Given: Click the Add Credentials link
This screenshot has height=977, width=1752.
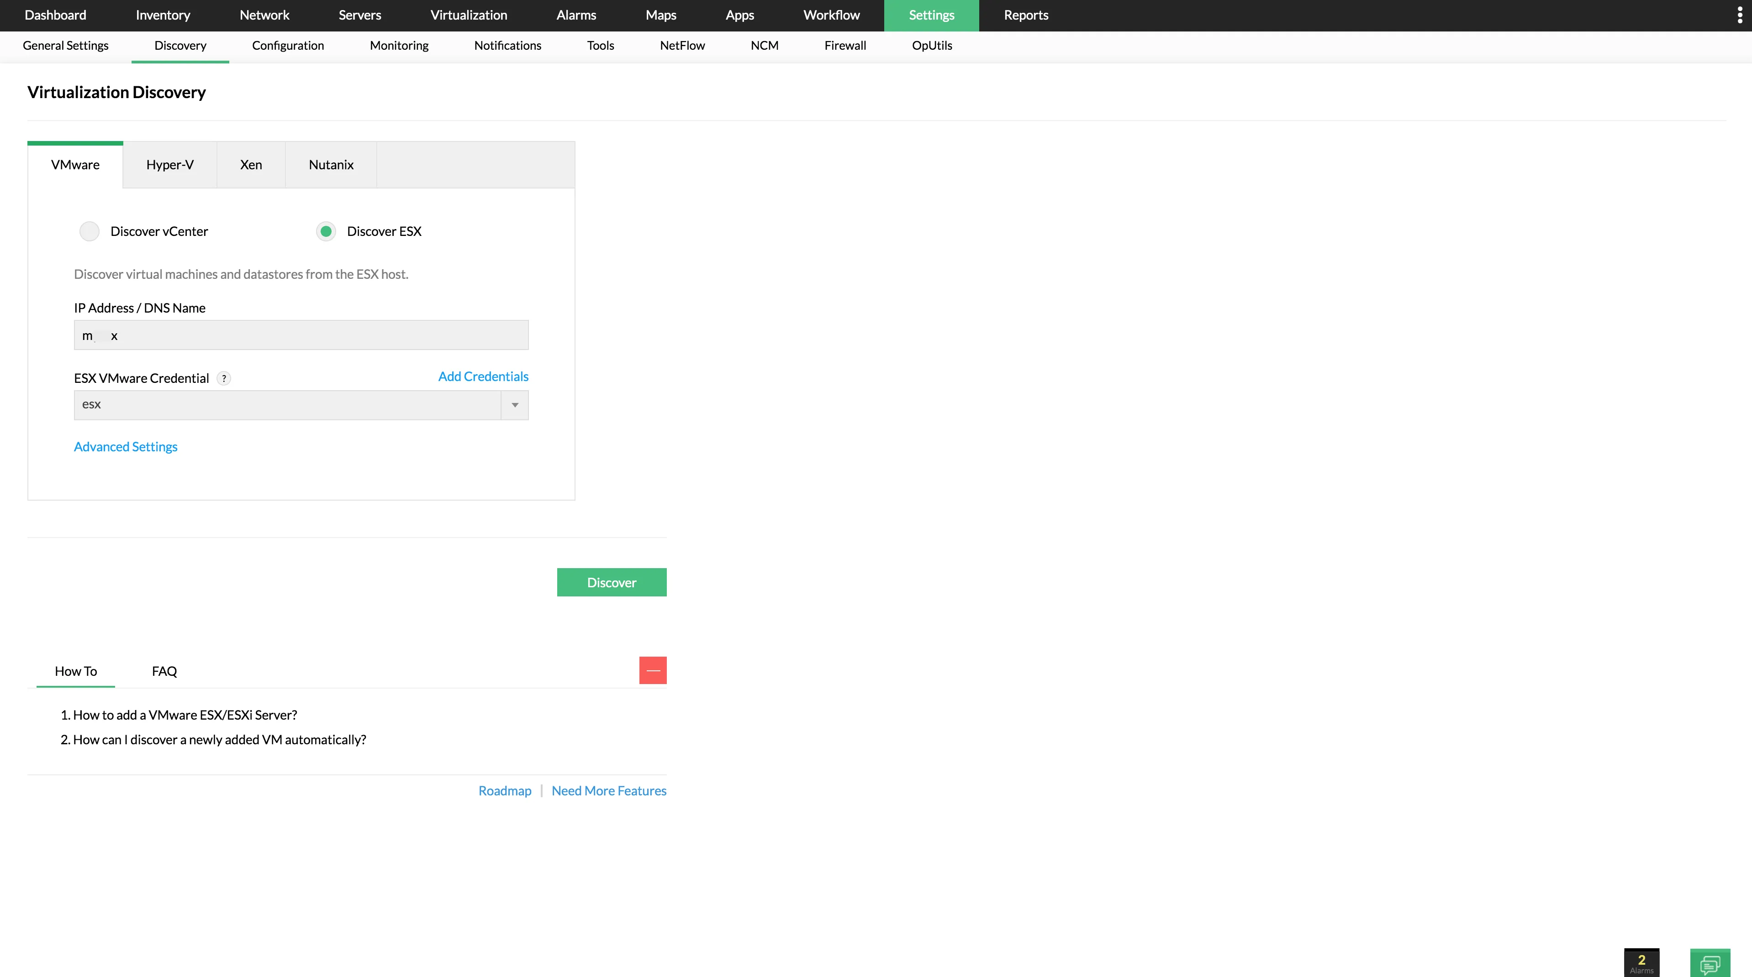Looking at the screenshot, I should [x=483, y=376].
